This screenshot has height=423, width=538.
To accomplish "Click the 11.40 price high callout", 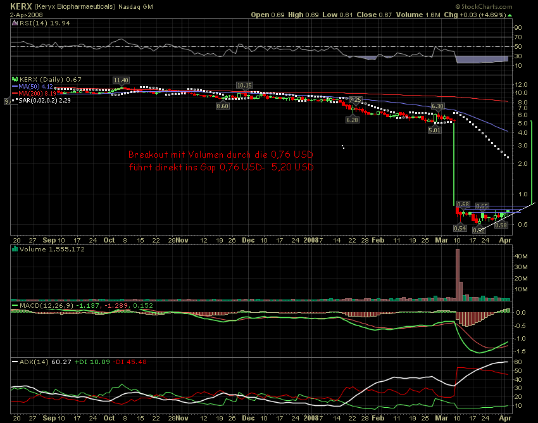I will [x=121, y=80].
